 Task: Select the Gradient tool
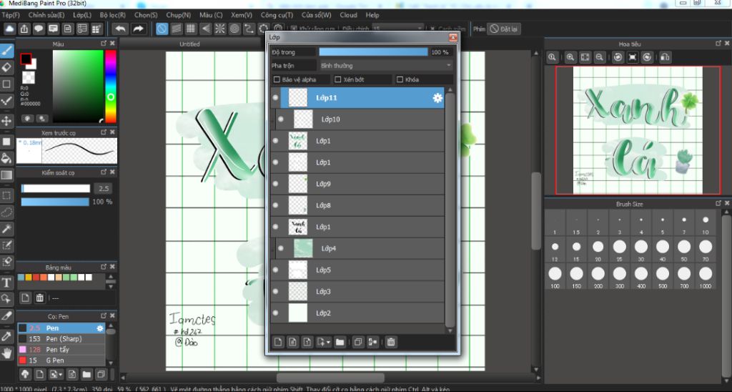6,175
